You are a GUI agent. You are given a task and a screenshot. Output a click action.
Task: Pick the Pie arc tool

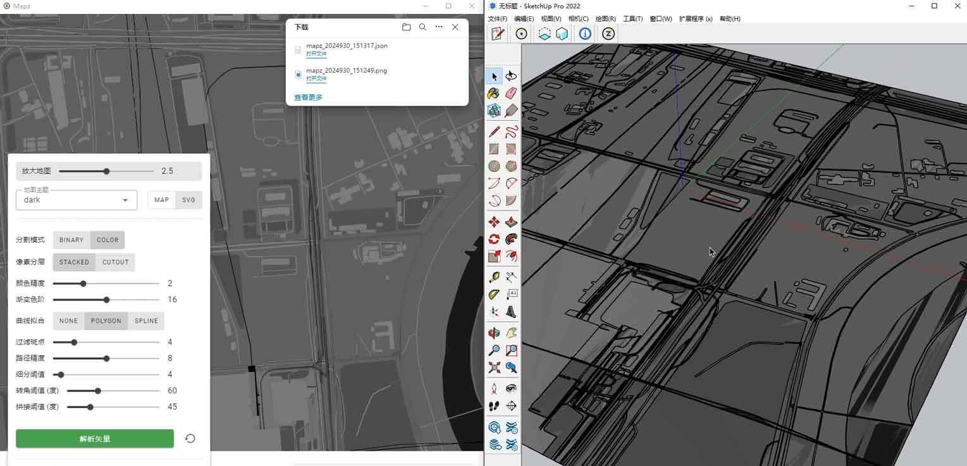(511, 201)
